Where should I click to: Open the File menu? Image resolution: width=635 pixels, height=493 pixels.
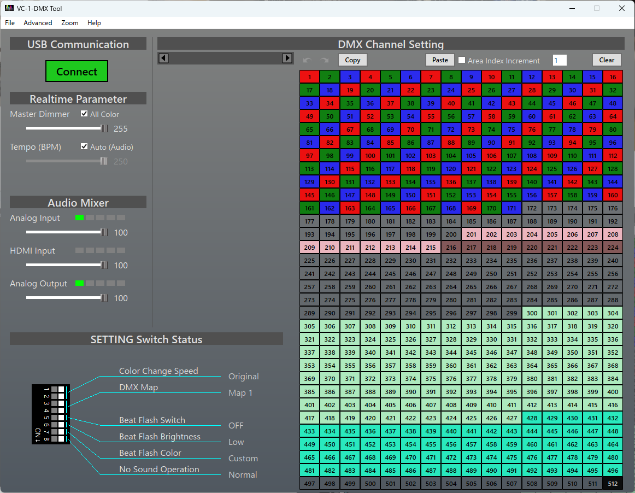pos(9,23)
